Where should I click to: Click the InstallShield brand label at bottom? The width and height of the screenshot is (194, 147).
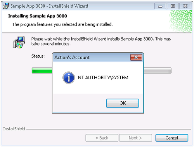[x=14, y=129]
